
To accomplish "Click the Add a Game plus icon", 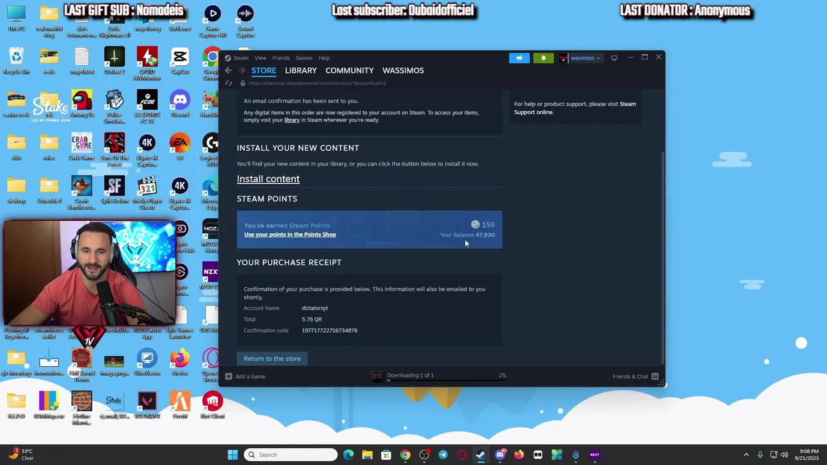I will click(x=229, y=377).
